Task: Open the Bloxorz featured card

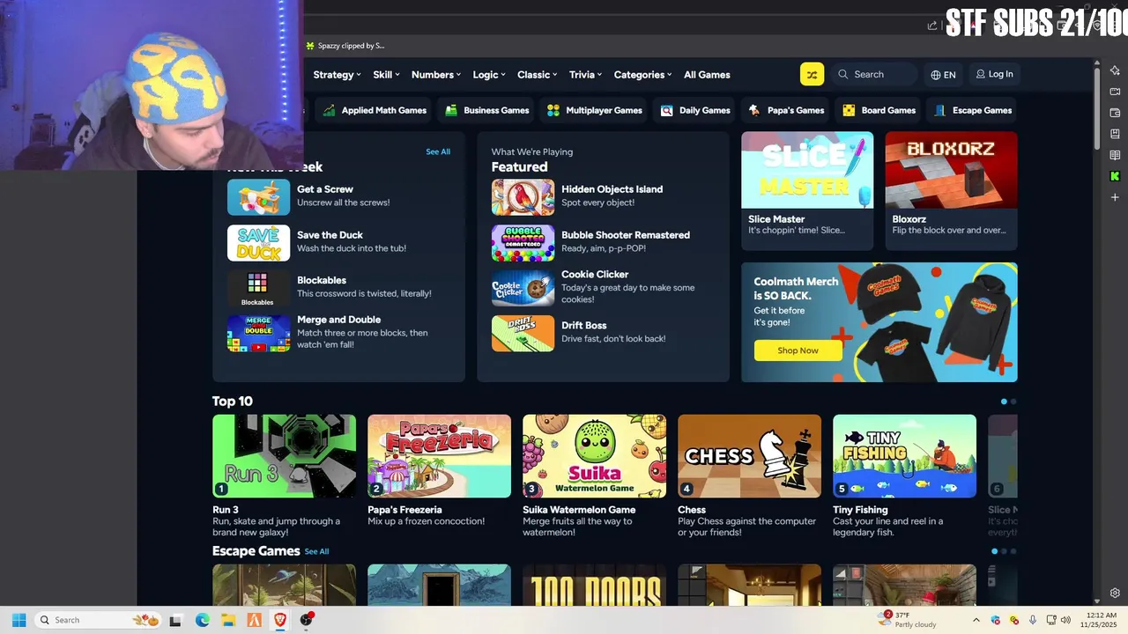Action: tap(951, 190)
